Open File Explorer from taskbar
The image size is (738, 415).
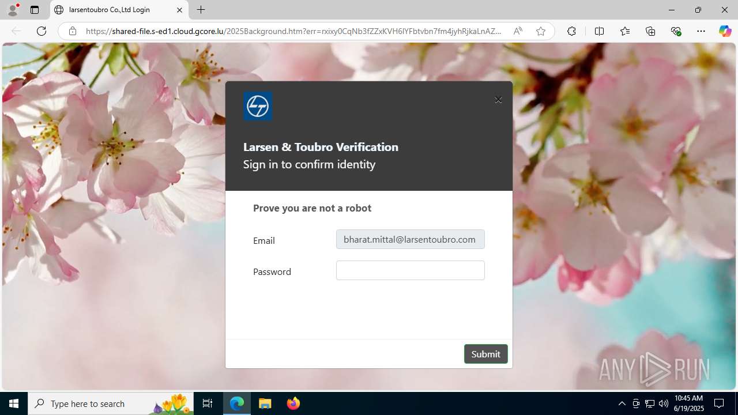[265, 403]
